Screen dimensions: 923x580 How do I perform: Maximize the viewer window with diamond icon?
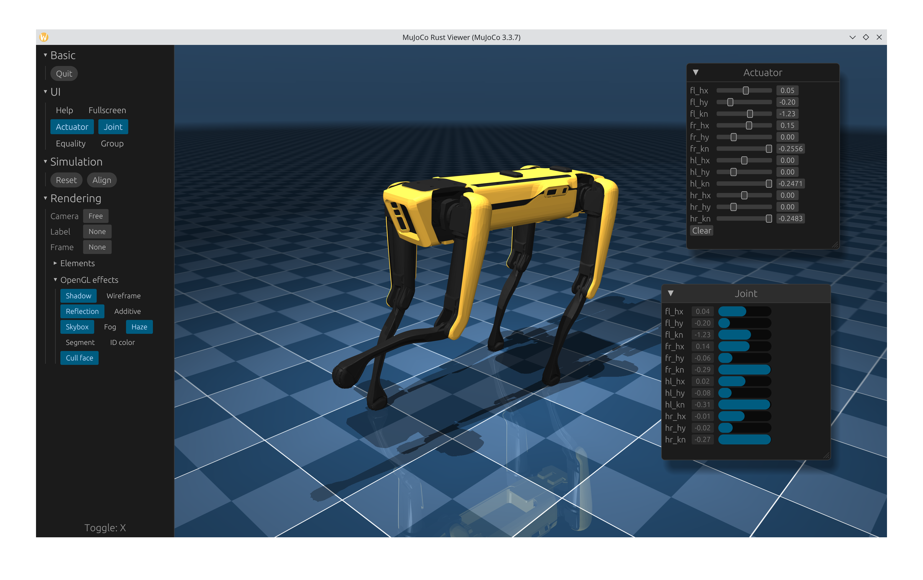tap(866, 37)
